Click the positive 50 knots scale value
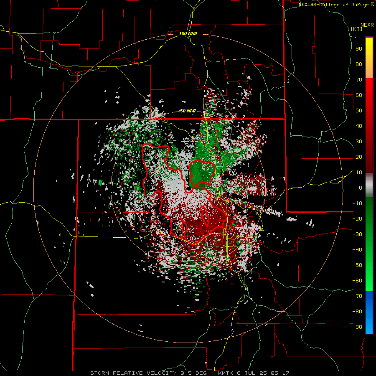The image size is (376, 376). coord(359,111)
